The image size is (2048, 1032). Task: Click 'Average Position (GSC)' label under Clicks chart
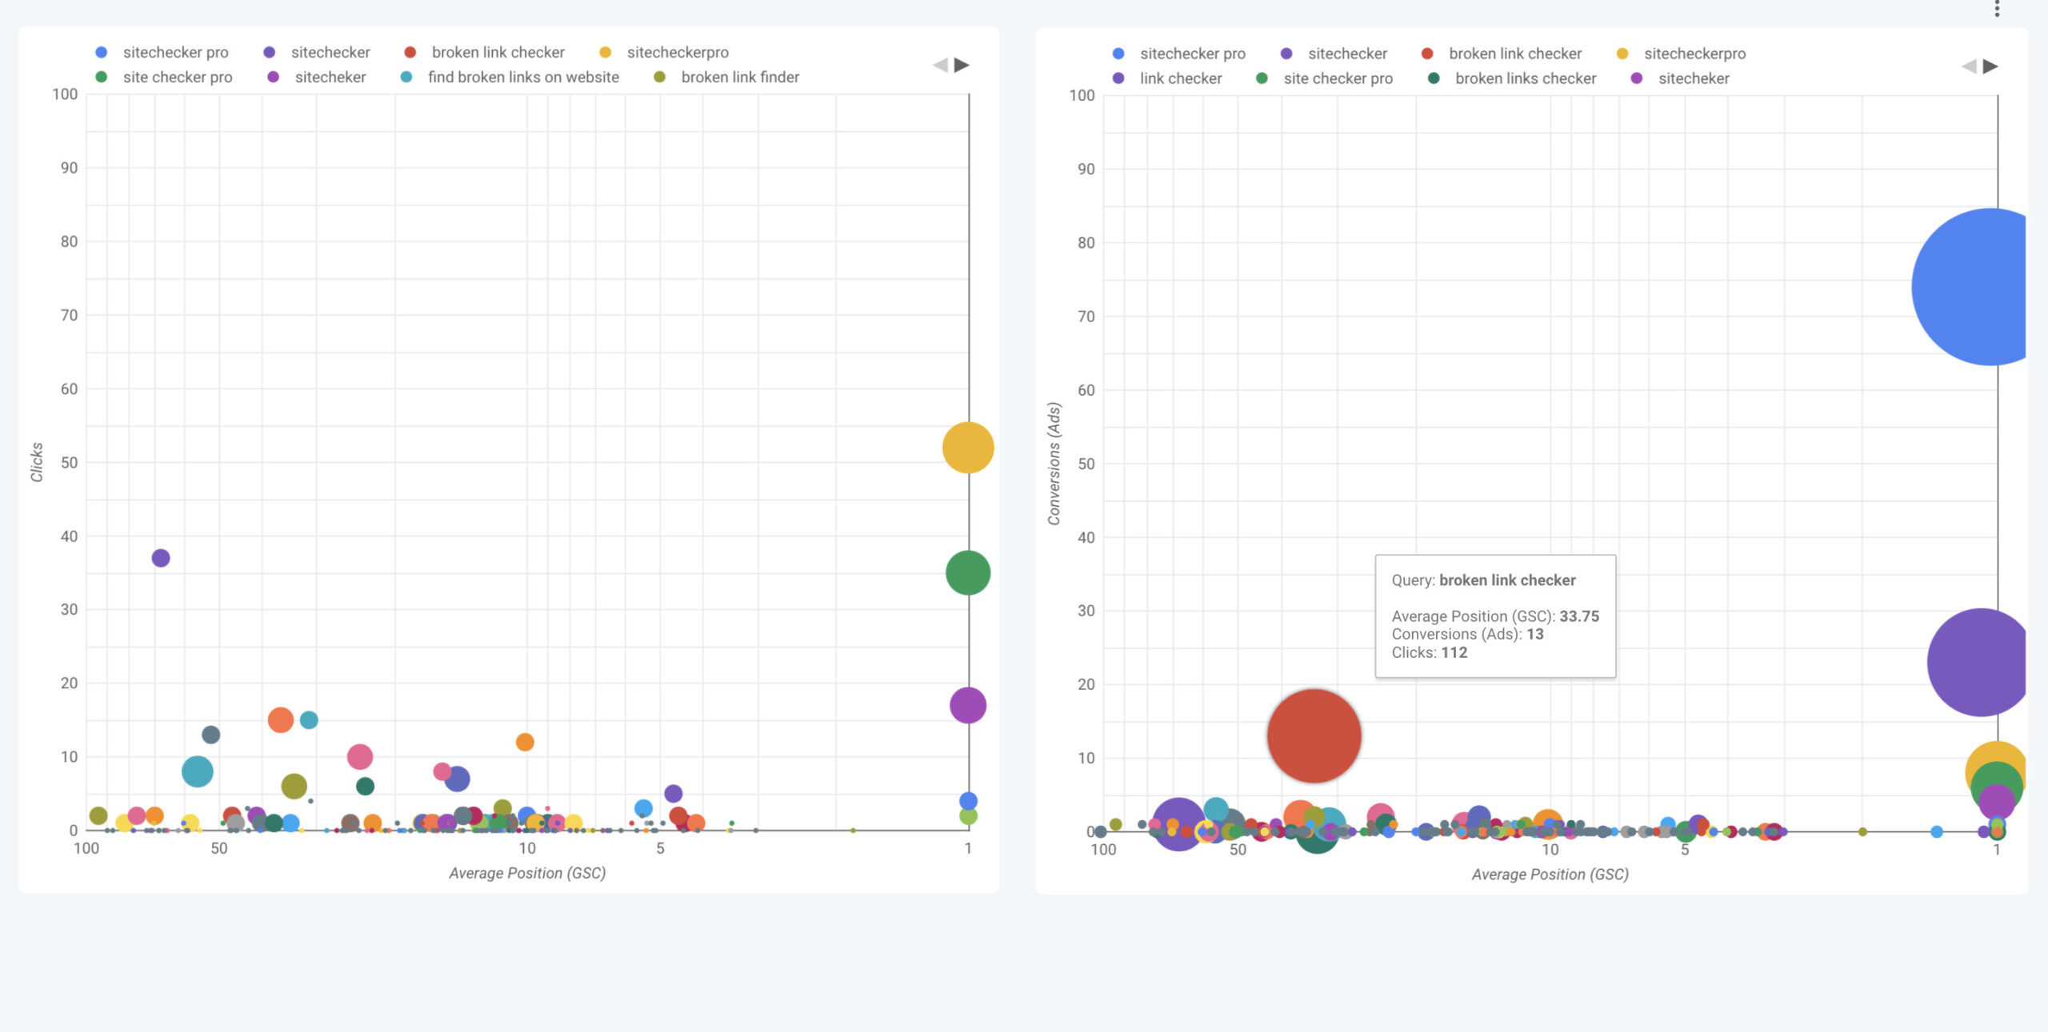click(x=527, y=874)
